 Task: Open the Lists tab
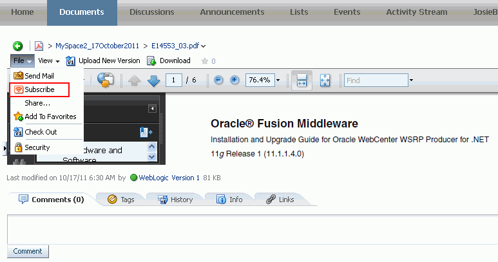299,12
